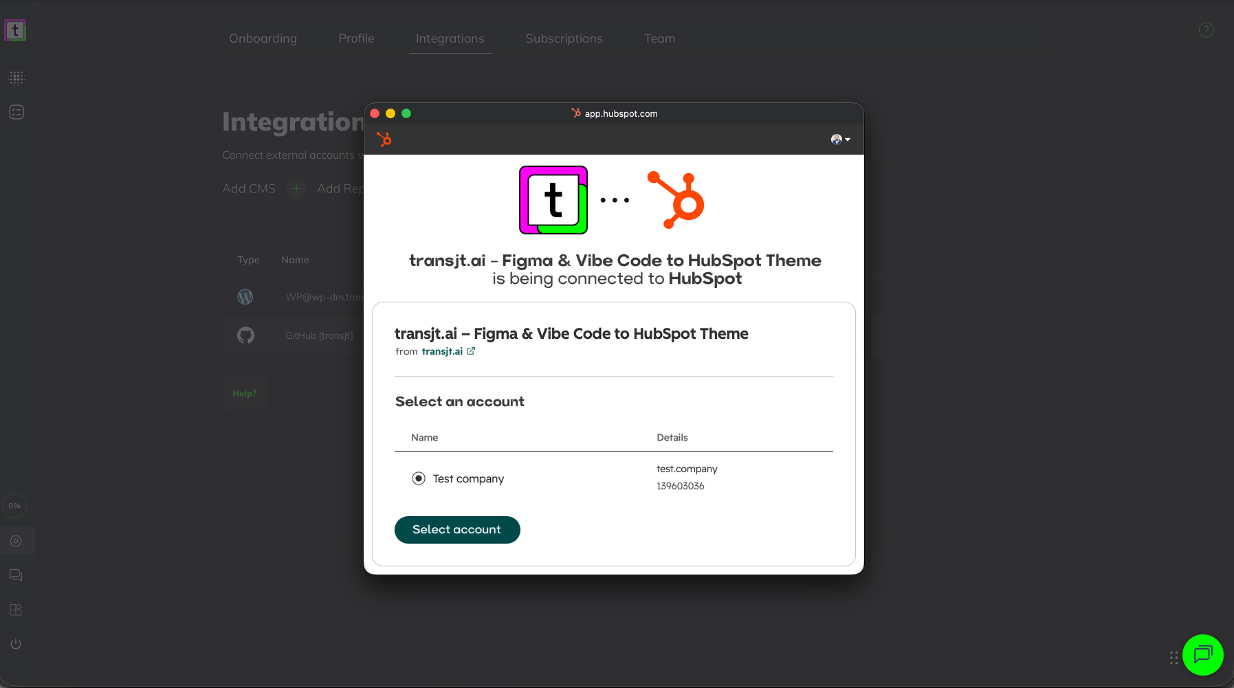Click the WordPress icon in integrations table
This screenshot has width=1234, height=688.
[x=245, y=297]
